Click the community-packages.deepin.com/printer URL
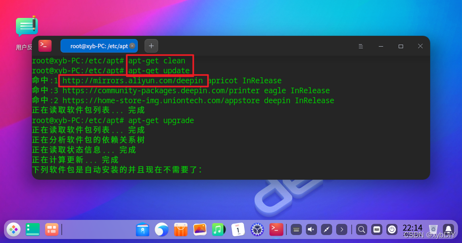The width and height of the screenshot is (462, 243). coord(161,90)
